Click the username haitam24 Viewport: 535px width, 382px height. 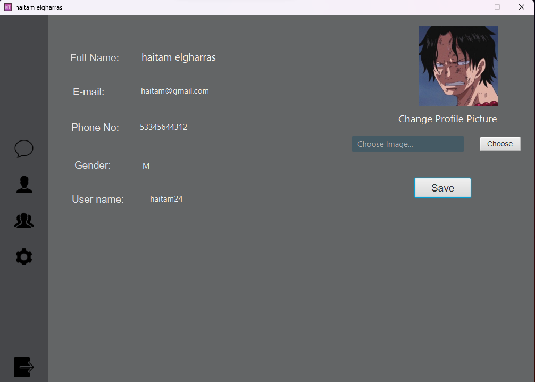click(166, 199)
